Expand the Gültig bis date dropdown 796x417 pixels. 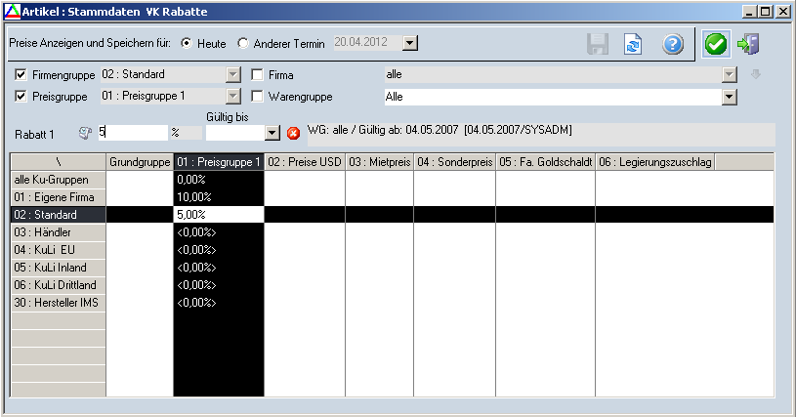(x=272, y=133)
